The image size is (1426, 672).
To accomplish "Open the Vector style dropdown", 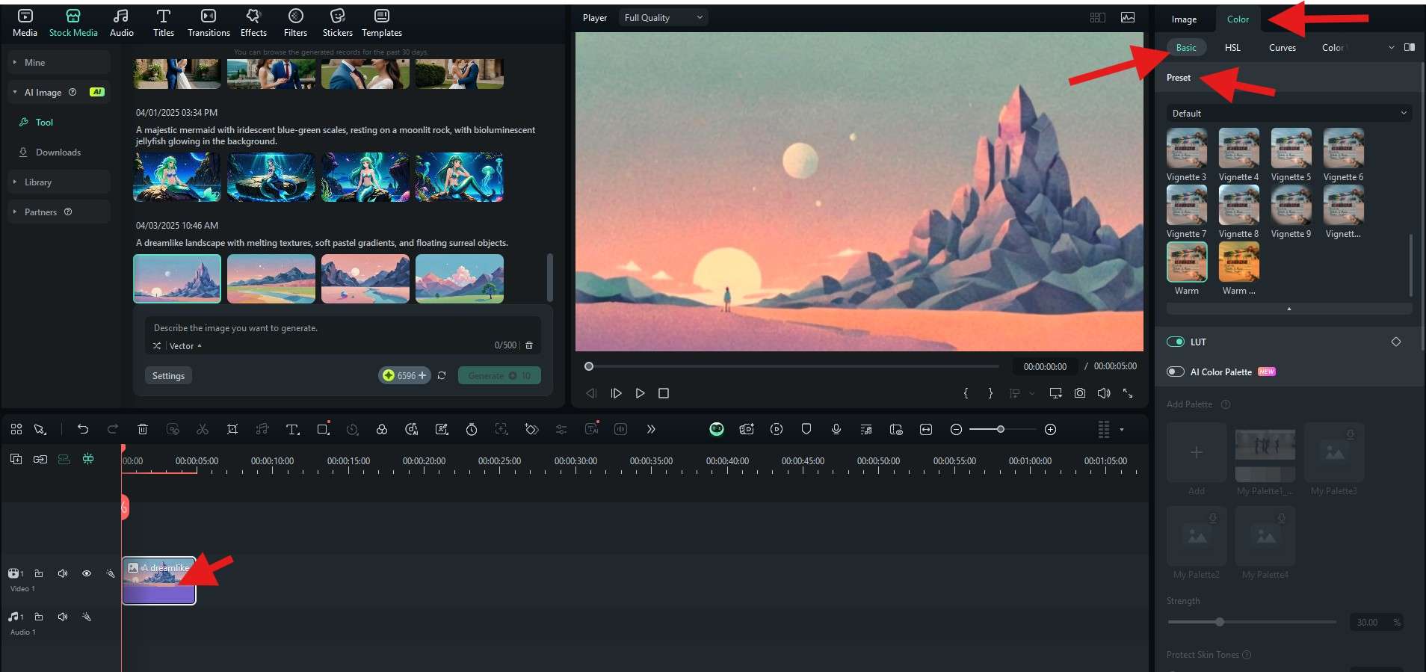I will click(185, 346).
